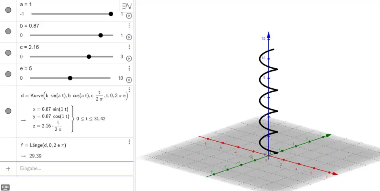Animate slider c with its play icon
The height and width of the screenshot is (191, 380).
coord(129,58)
